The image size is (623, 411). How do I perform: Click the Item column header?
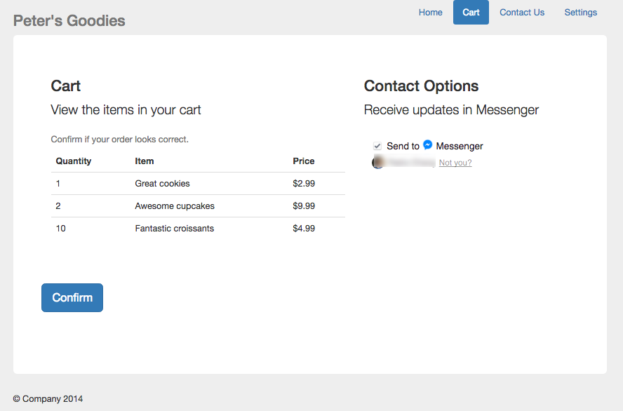pos(144,161)
